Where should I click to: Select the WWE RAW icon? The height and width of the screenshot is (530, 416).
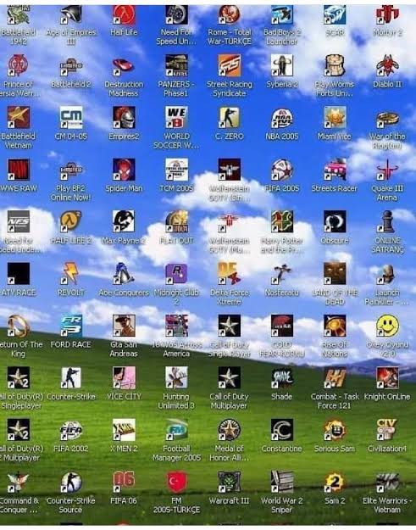tap(19, 170)
